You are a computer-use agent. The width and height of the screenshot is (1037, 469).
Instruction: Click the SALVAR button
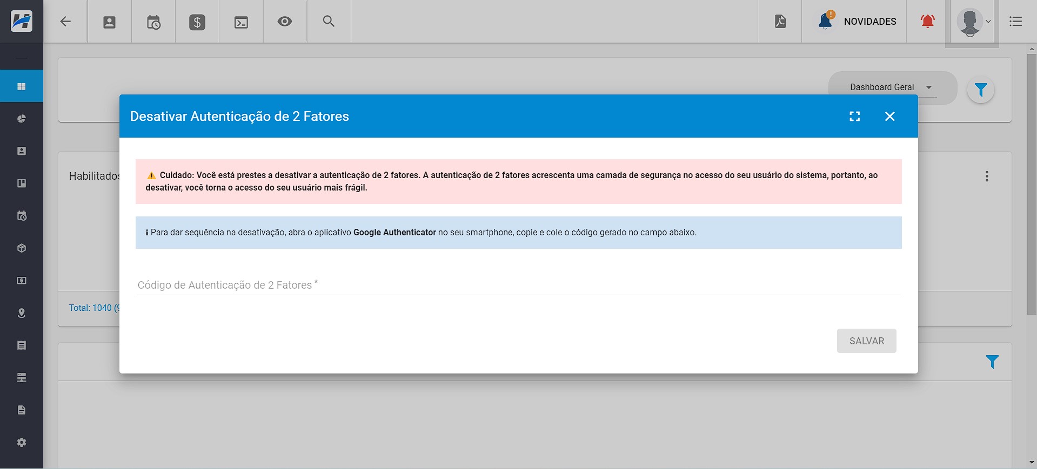(867, 341)
